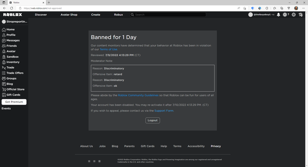Click the Roblox search box
This screenshot has height=167, width=308.
(x=168, y=15)
